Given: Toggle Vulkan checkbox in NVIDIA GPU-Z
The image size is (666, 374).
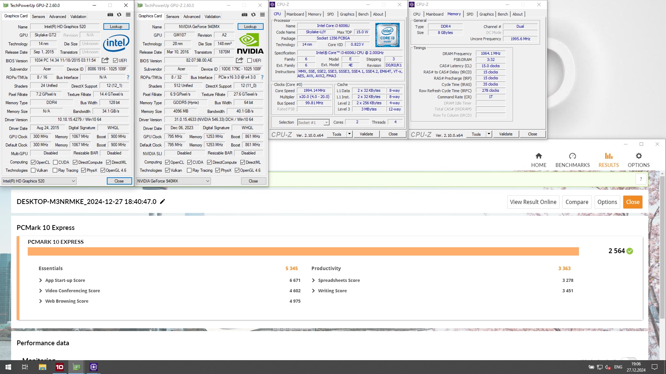Looking at the screenshot, I should (167, 170).
